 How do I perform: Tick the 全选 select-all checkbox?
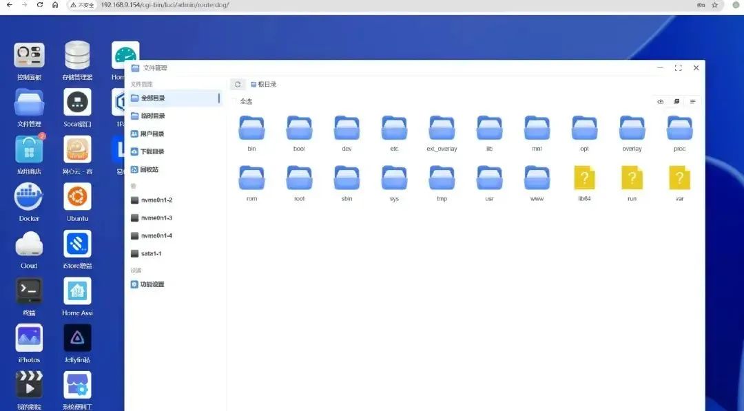234,101
